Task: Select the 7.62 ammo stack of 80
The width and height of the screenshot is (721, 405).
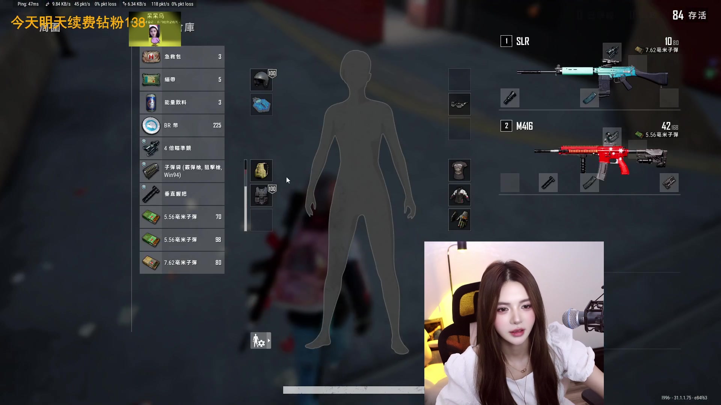Action: (182, 262)
